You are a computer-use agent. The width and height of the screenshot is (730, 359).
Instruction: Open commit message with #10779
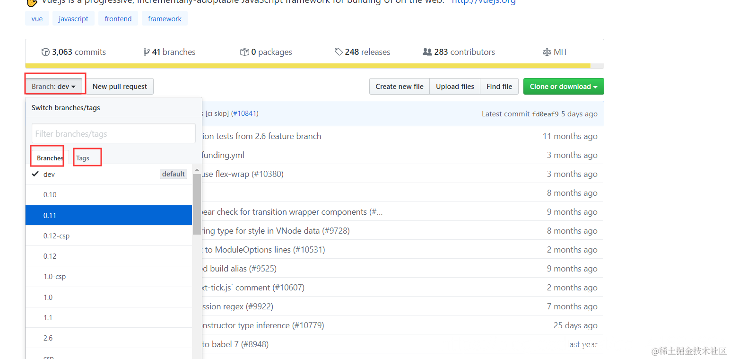[263, 325]
